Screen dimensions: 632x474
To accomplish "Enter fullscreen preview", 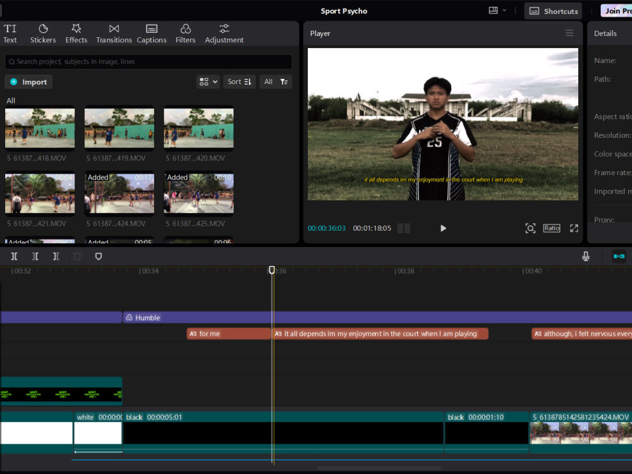I will (x=574, y=228).
